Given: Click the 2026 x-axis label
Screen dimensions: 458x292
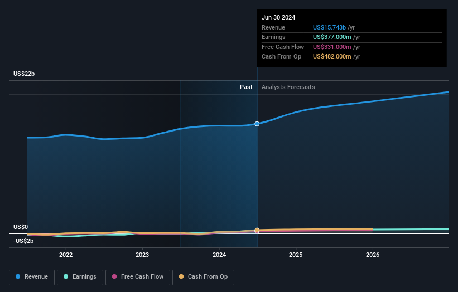Looking at the screenshot, I should pos(373,255).
